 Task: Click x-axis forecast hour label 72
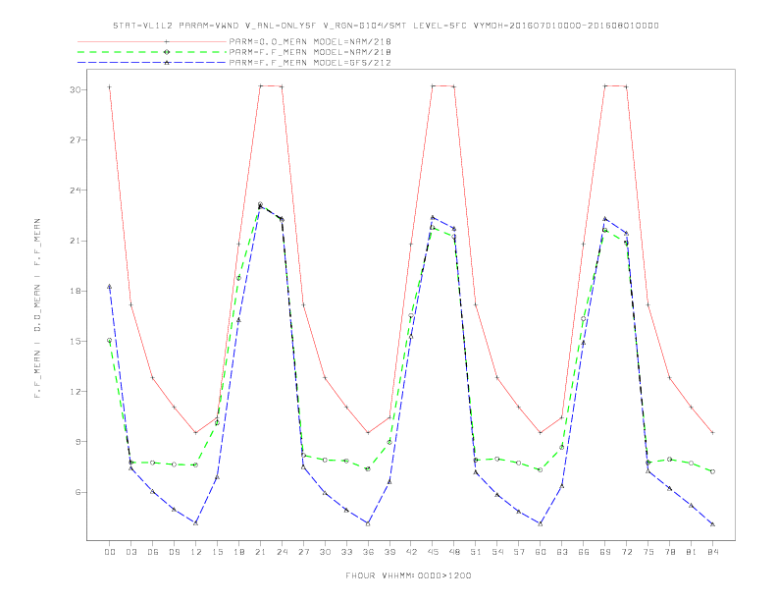pyautogui.click(x=626, y=552)
